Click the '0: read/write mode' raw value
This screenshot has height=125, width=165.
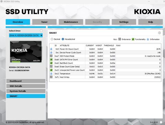(153, 56)
